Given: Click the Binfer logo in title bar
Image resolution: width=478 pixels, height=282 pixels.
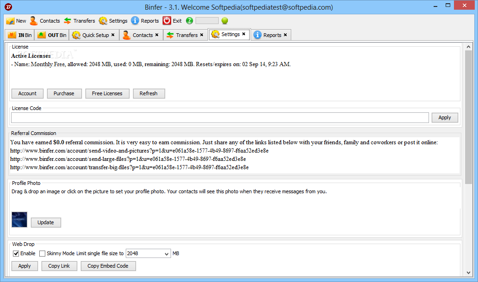Looking at the screenshot, I should pos(8,7).
